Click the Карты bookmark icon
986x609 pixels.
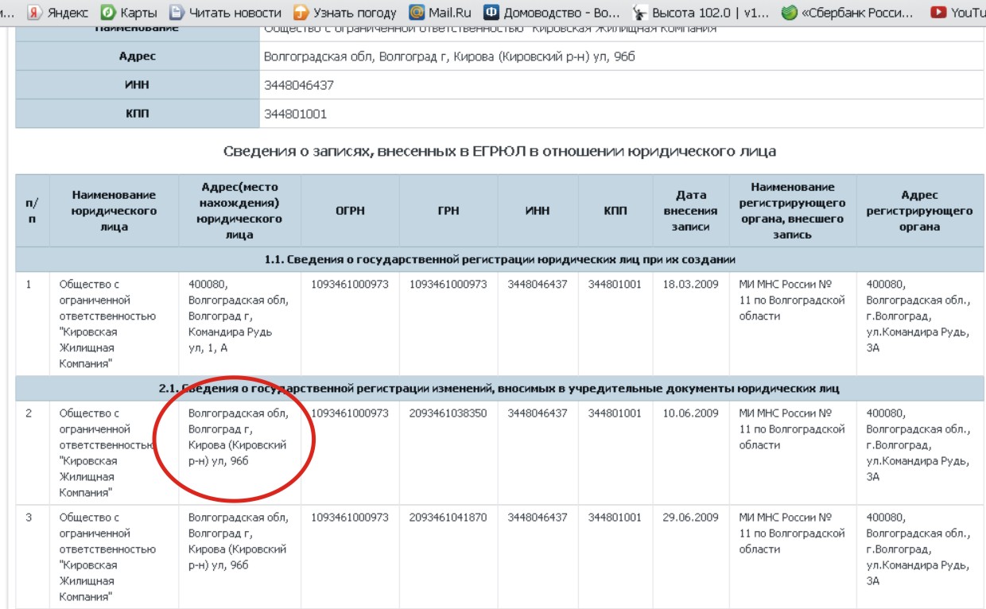(107, 12)
